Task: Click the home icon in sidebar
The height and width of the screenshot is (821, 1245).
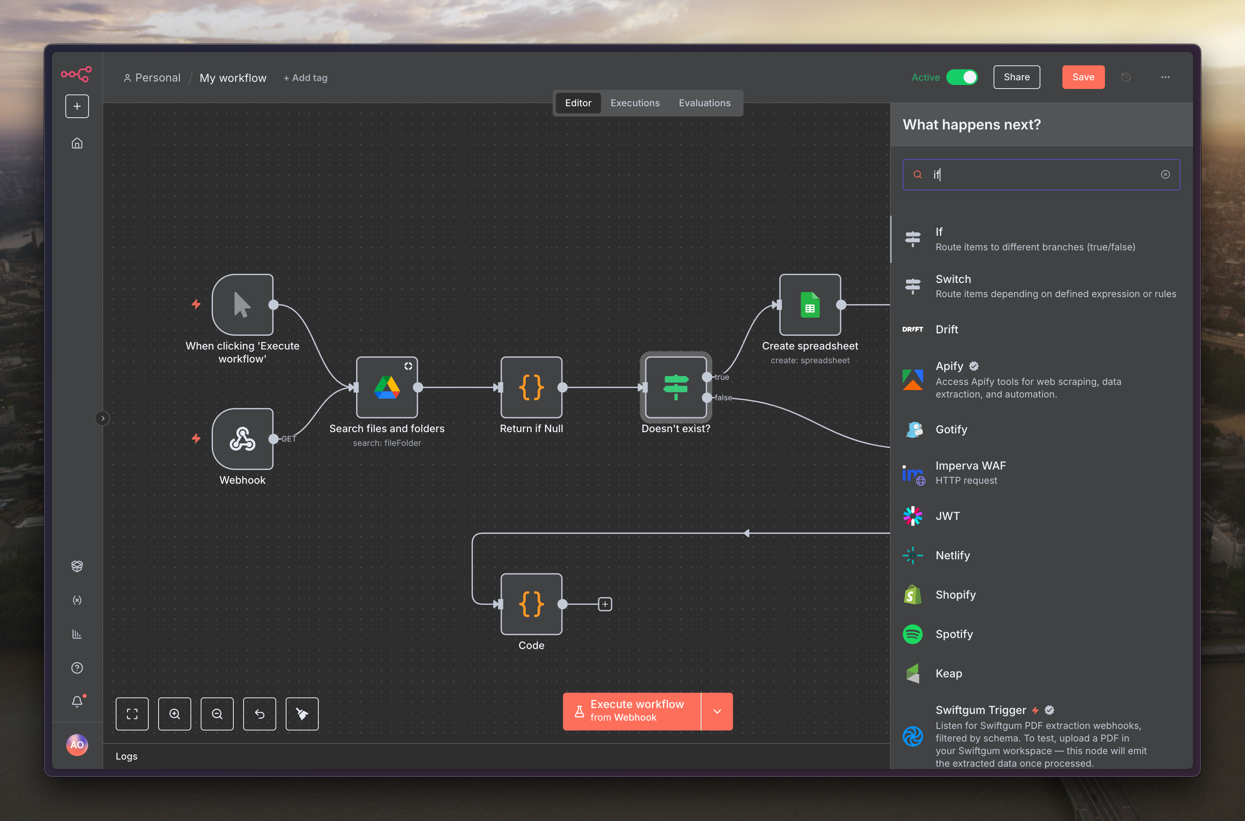Action: click(77, 143)
